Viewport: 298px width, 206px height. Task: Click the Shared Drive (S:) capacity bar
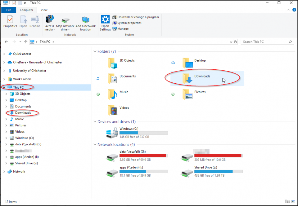coord(219,172)
